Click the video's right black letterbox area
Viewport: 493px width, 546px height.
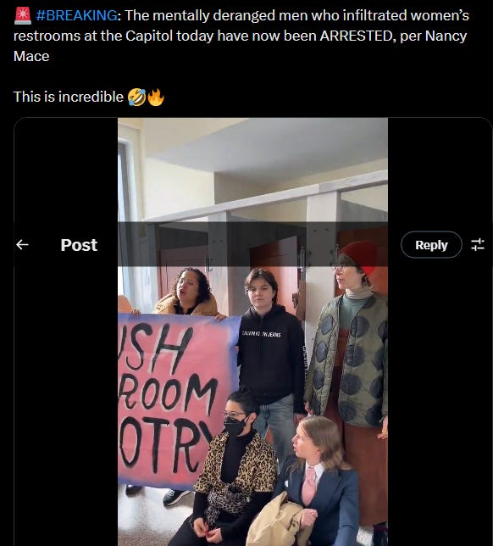(x=440, y=383)
